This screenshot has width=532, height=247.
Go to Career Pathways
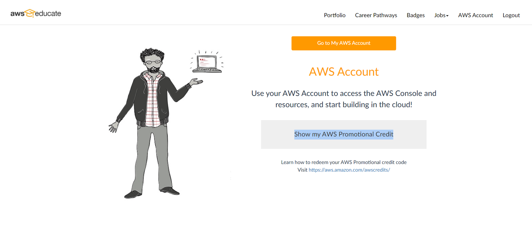pyautogui.click(x=376, y=15)
